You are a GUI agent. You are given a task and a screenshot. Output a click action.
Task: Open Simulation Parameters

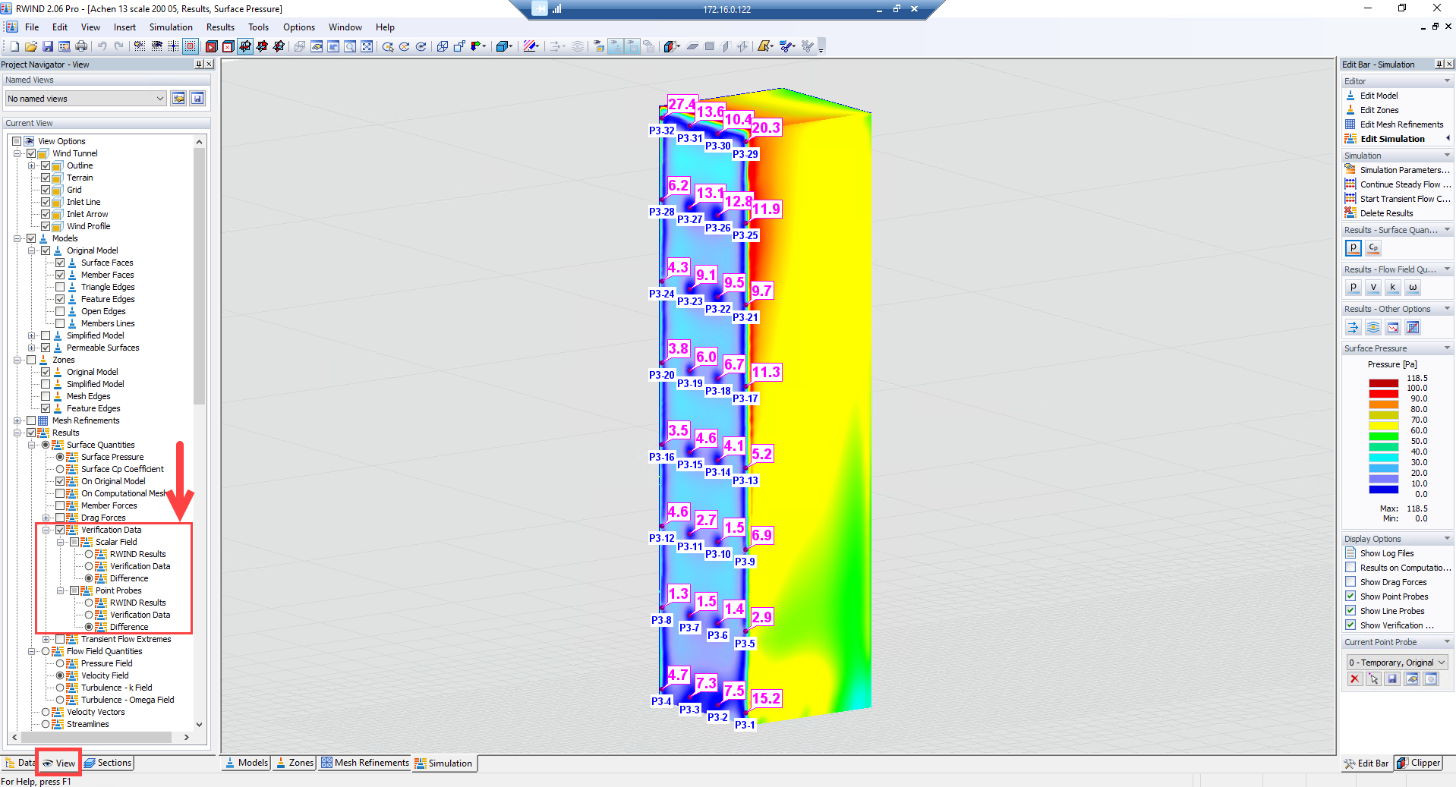point(1404,170)
